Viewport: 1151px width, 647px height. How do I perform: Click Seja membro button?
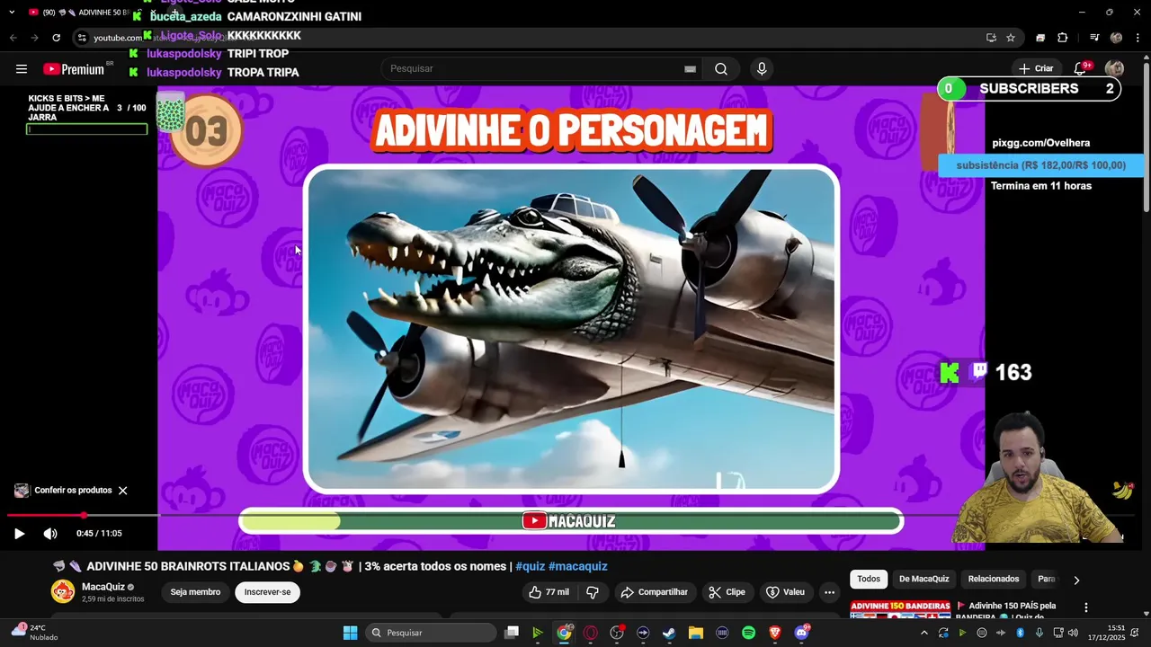[195, 592]
